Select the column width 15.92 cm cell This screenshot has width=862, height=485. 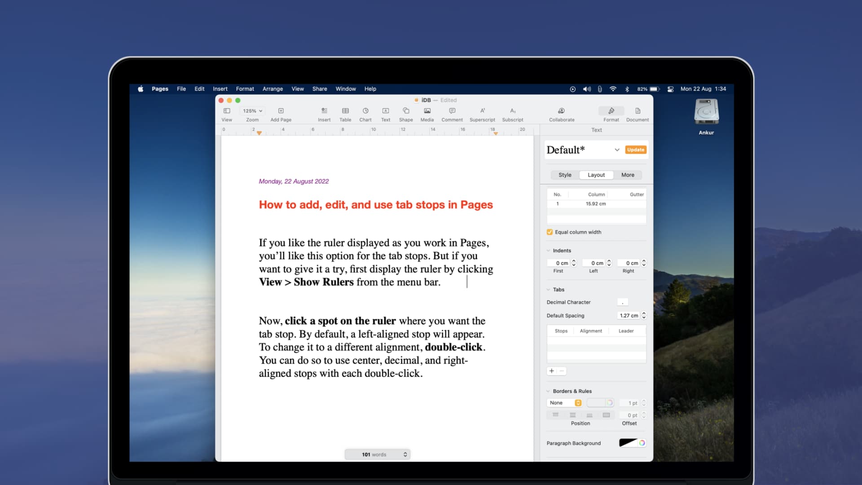[596, 204]
